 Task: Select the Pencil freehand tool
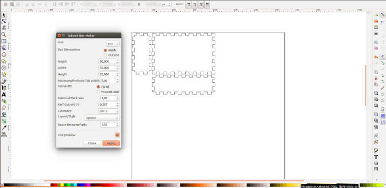point(4,74)
